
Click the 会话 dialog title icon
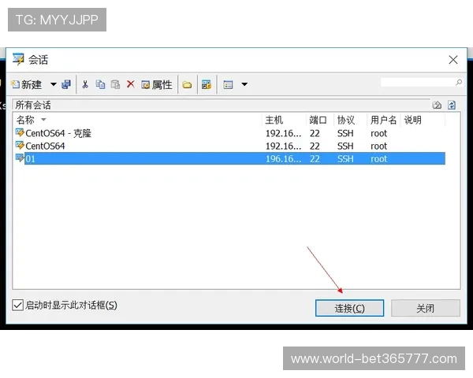pyautogui.click(x=18, y=59)
